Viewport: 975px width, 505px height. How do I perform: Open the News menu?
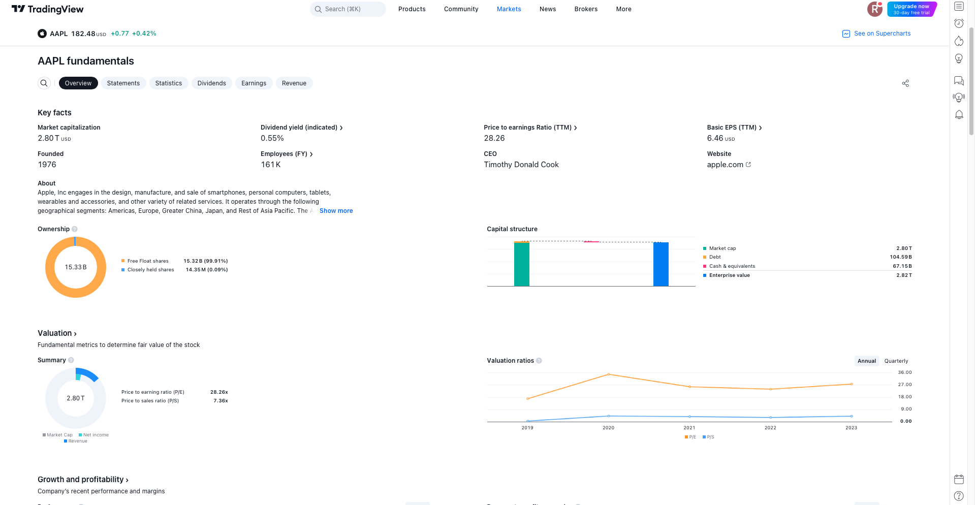point(548,9)
